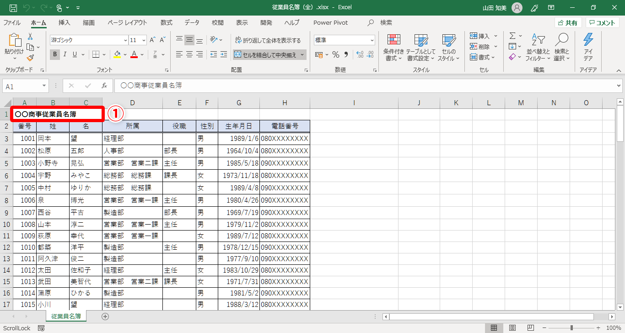Open the 数式 ribbon tab
The width and height of the screenshot is (625, 333).
[x=167, y=22]
